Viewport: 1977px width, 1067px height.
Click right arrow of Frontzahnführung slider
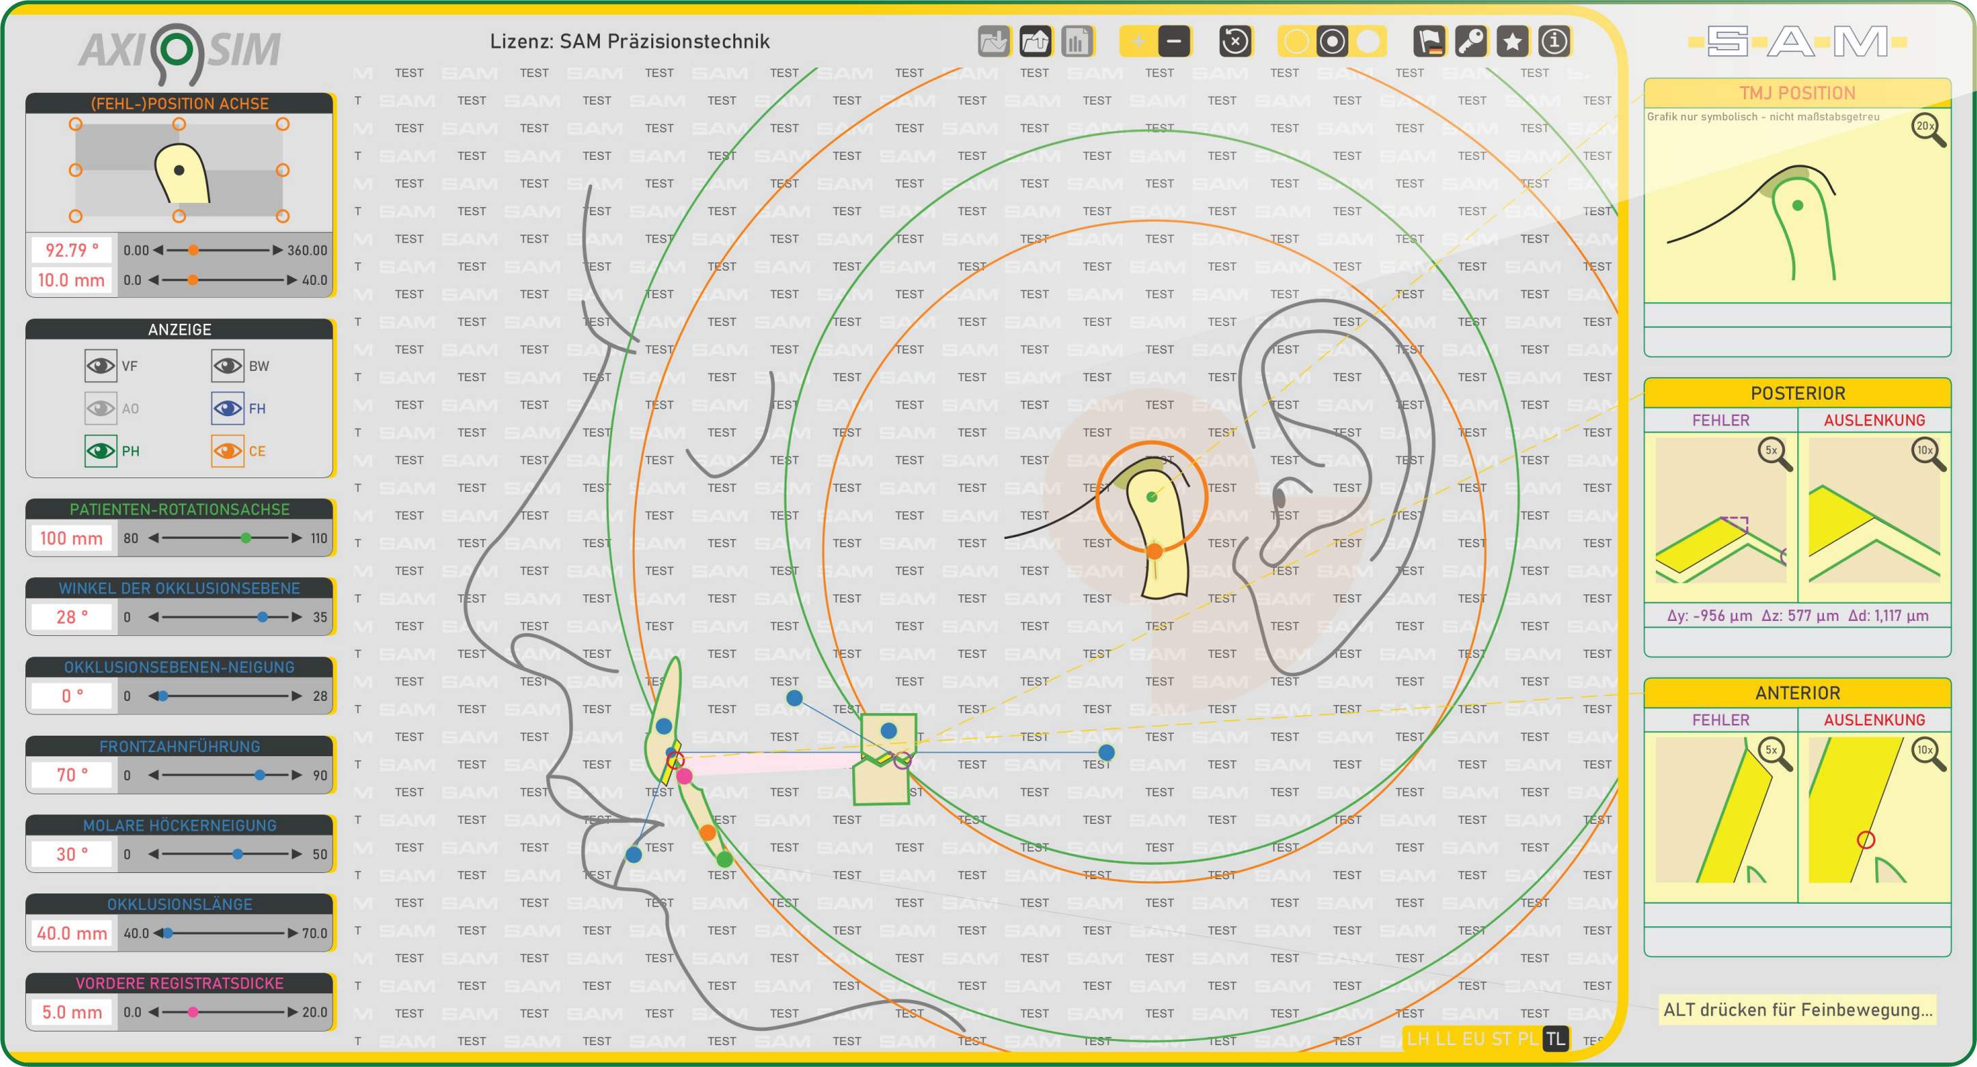tap(297, 775)
